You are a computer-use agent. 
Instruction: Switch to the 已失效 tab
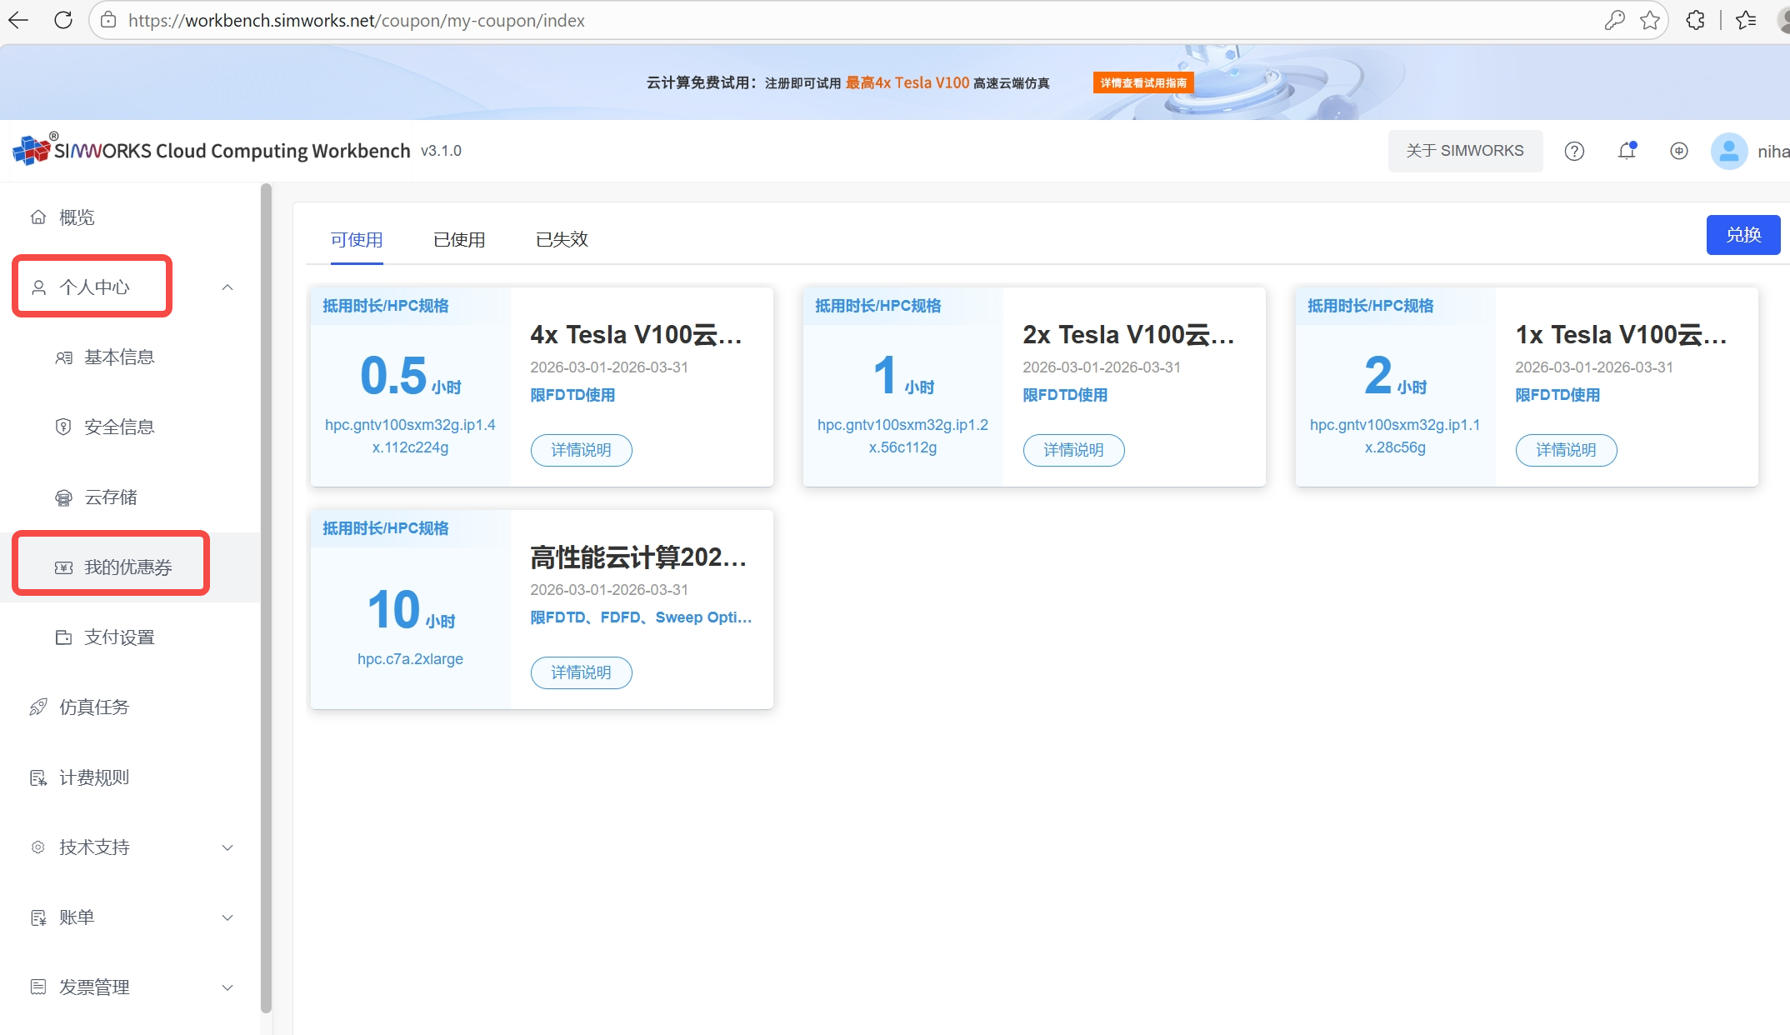pos(562,240)
